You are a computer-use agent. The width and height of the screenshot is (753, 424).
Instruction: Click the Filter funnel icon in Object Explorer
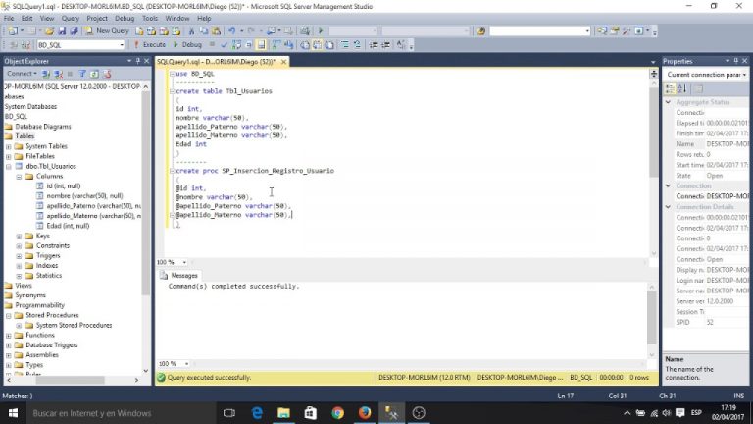click(82, 74)
